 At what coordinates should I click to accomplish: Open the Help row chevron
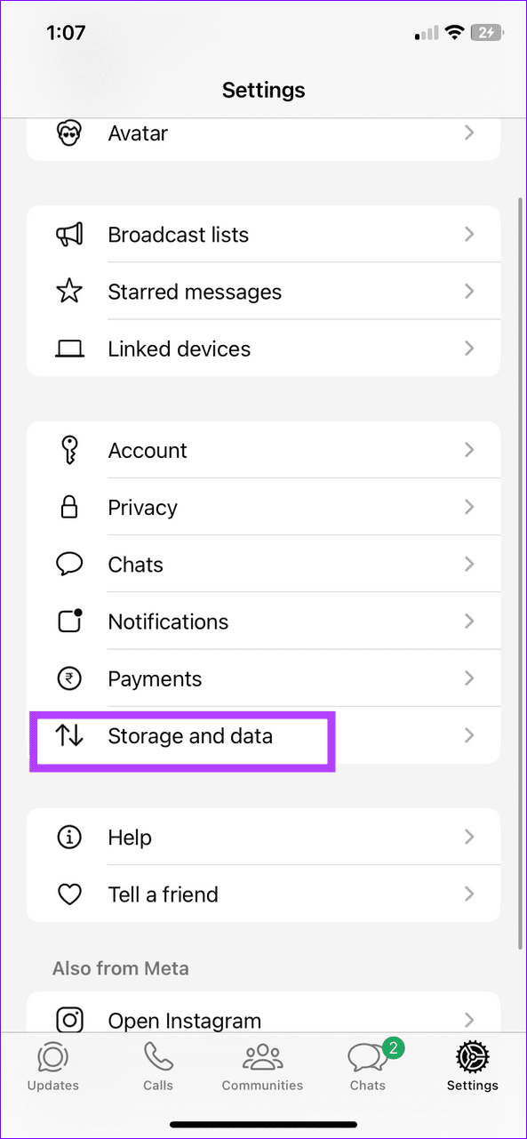coord(469,837)
